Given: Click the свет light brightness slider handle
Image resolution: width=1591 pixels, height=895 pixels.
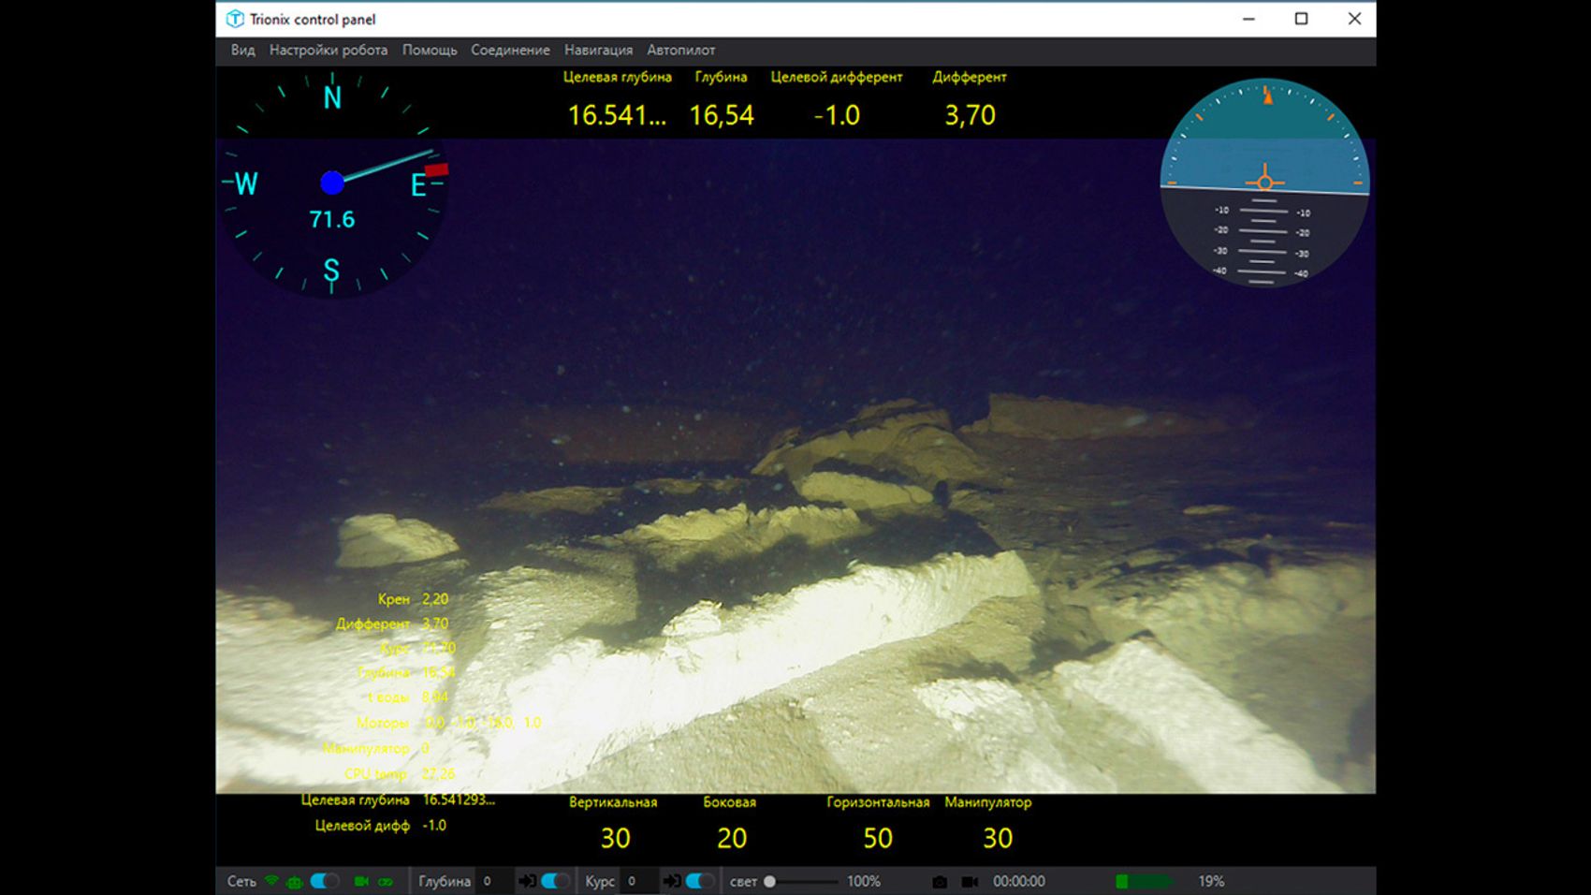Looking at the screenshot, I should click(x=769, y=881).
